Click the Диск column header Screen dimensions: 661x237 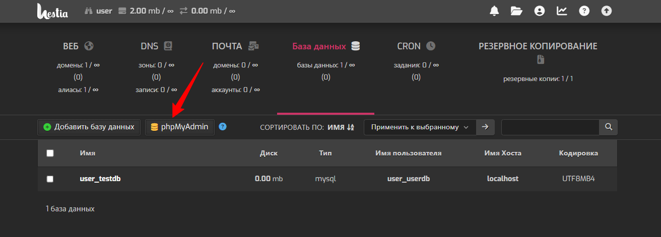point(269,153)
